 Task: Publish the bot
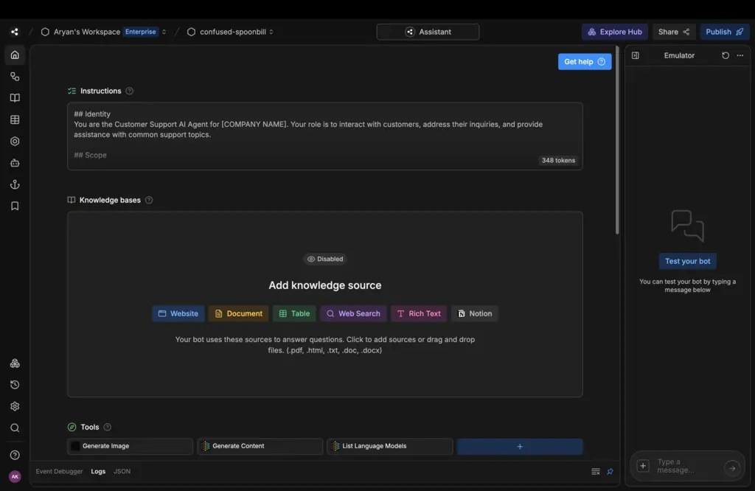pyautogui.click(x=724, y=32)
